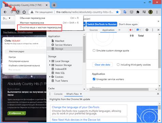Open DevTools settings gear
162x123 pixels.
click(147, 30)
